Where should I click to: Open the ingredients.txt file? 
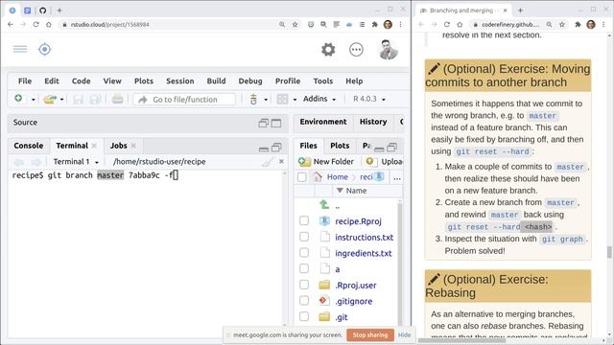364,253
